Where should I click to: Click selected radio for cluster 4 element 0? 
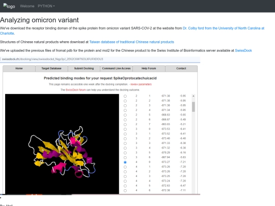point(125,162)
